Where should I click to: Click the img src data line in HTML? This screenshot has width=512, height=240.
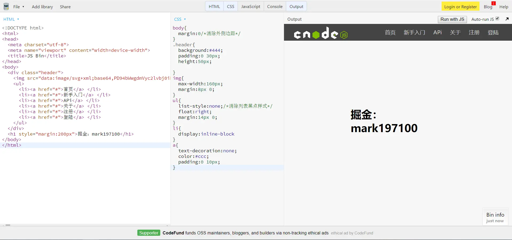click(x=92, y=78)
